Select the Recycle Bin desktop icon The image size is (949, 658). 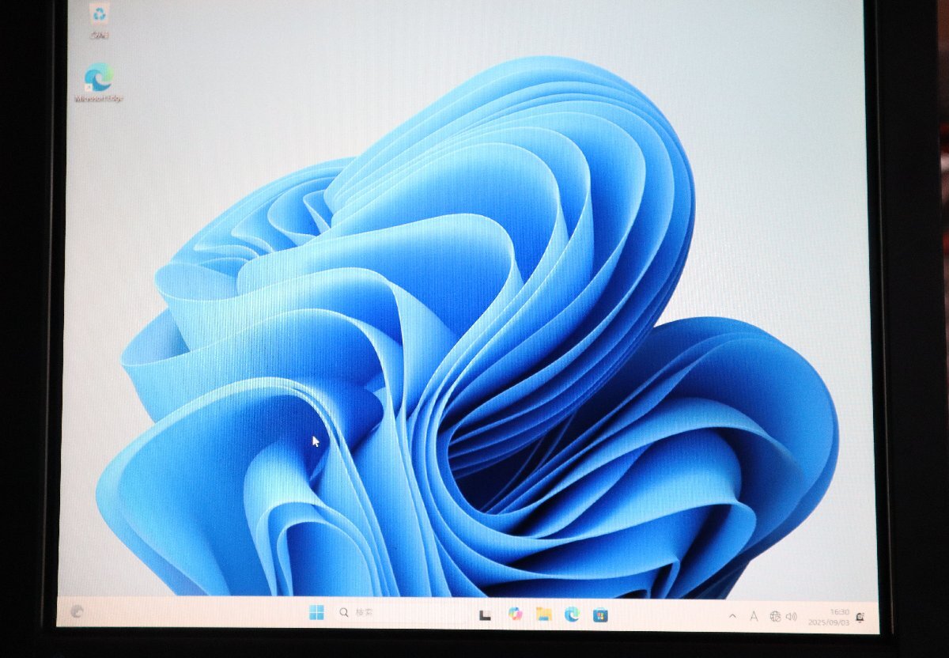click(99, 21)
